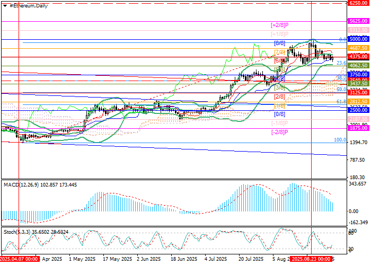371x265 pixels.
Task: Click the [5/8] Murrey level label
Action: (x=279, y=69)
